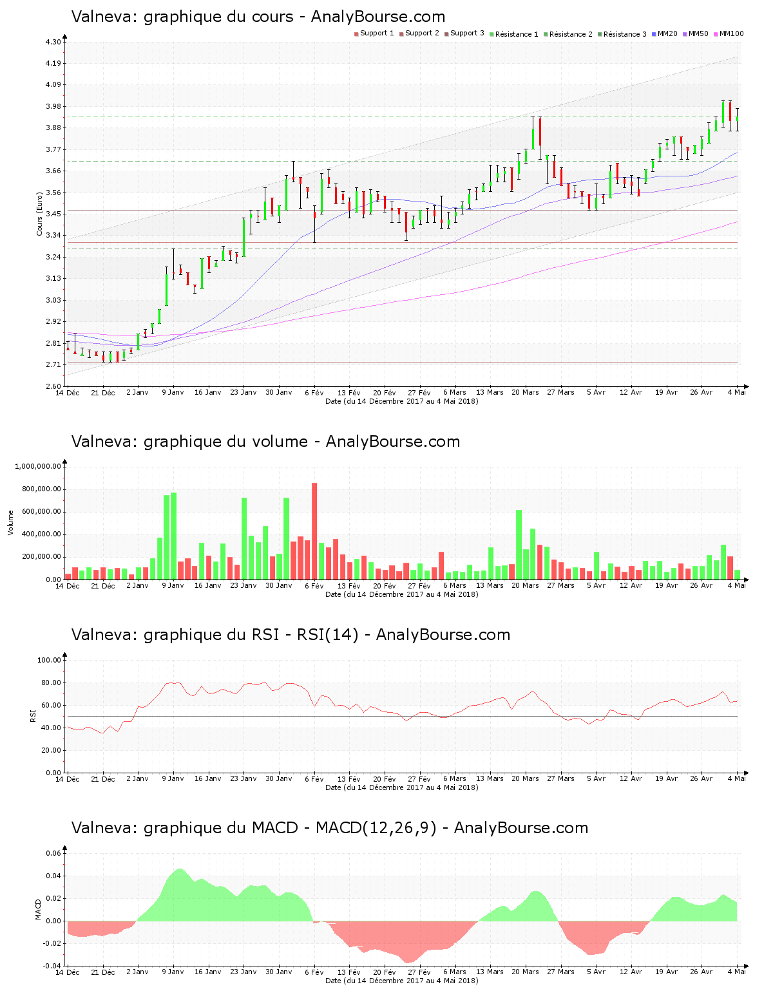Click the 4.30 label on price axis
The height and width of the screenshot is (998, 773).
point(53,42)
